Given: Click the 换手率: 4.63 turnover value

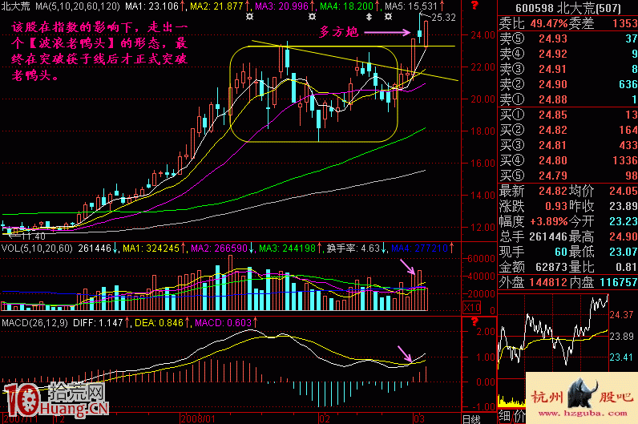Looking at the screenshot, I should [353, 248].
